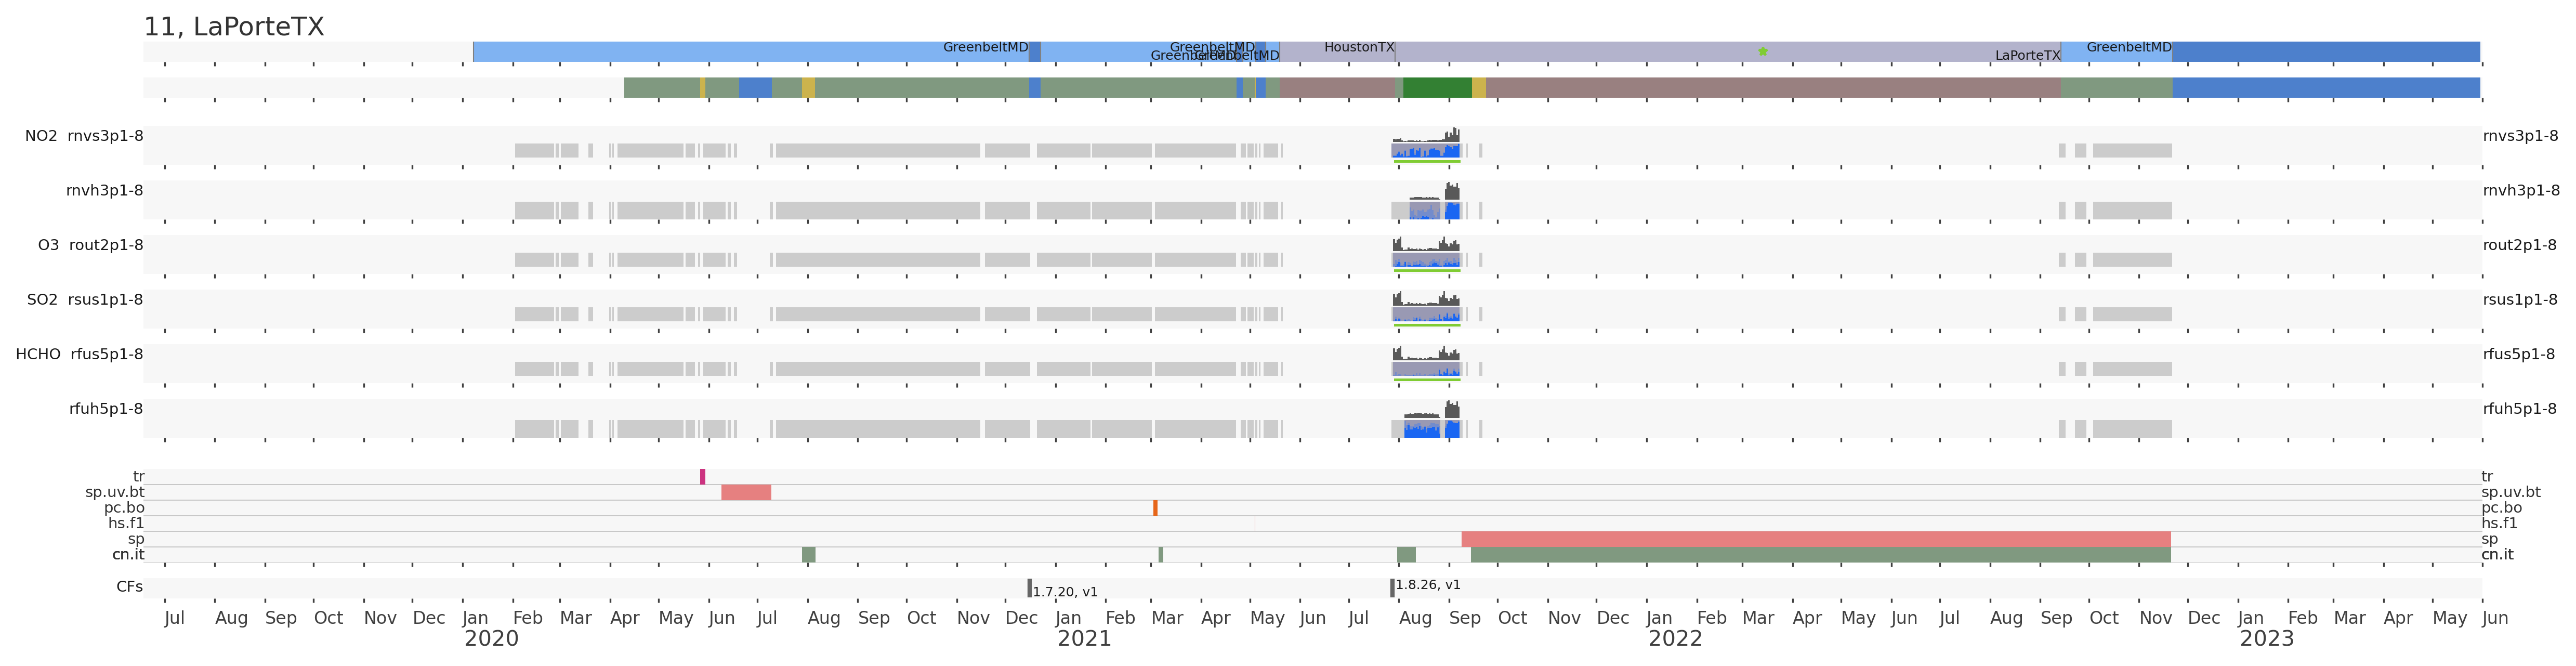Click the magenta tr row marker
This screenshot has width=2576, height=666.
(702, 477)
